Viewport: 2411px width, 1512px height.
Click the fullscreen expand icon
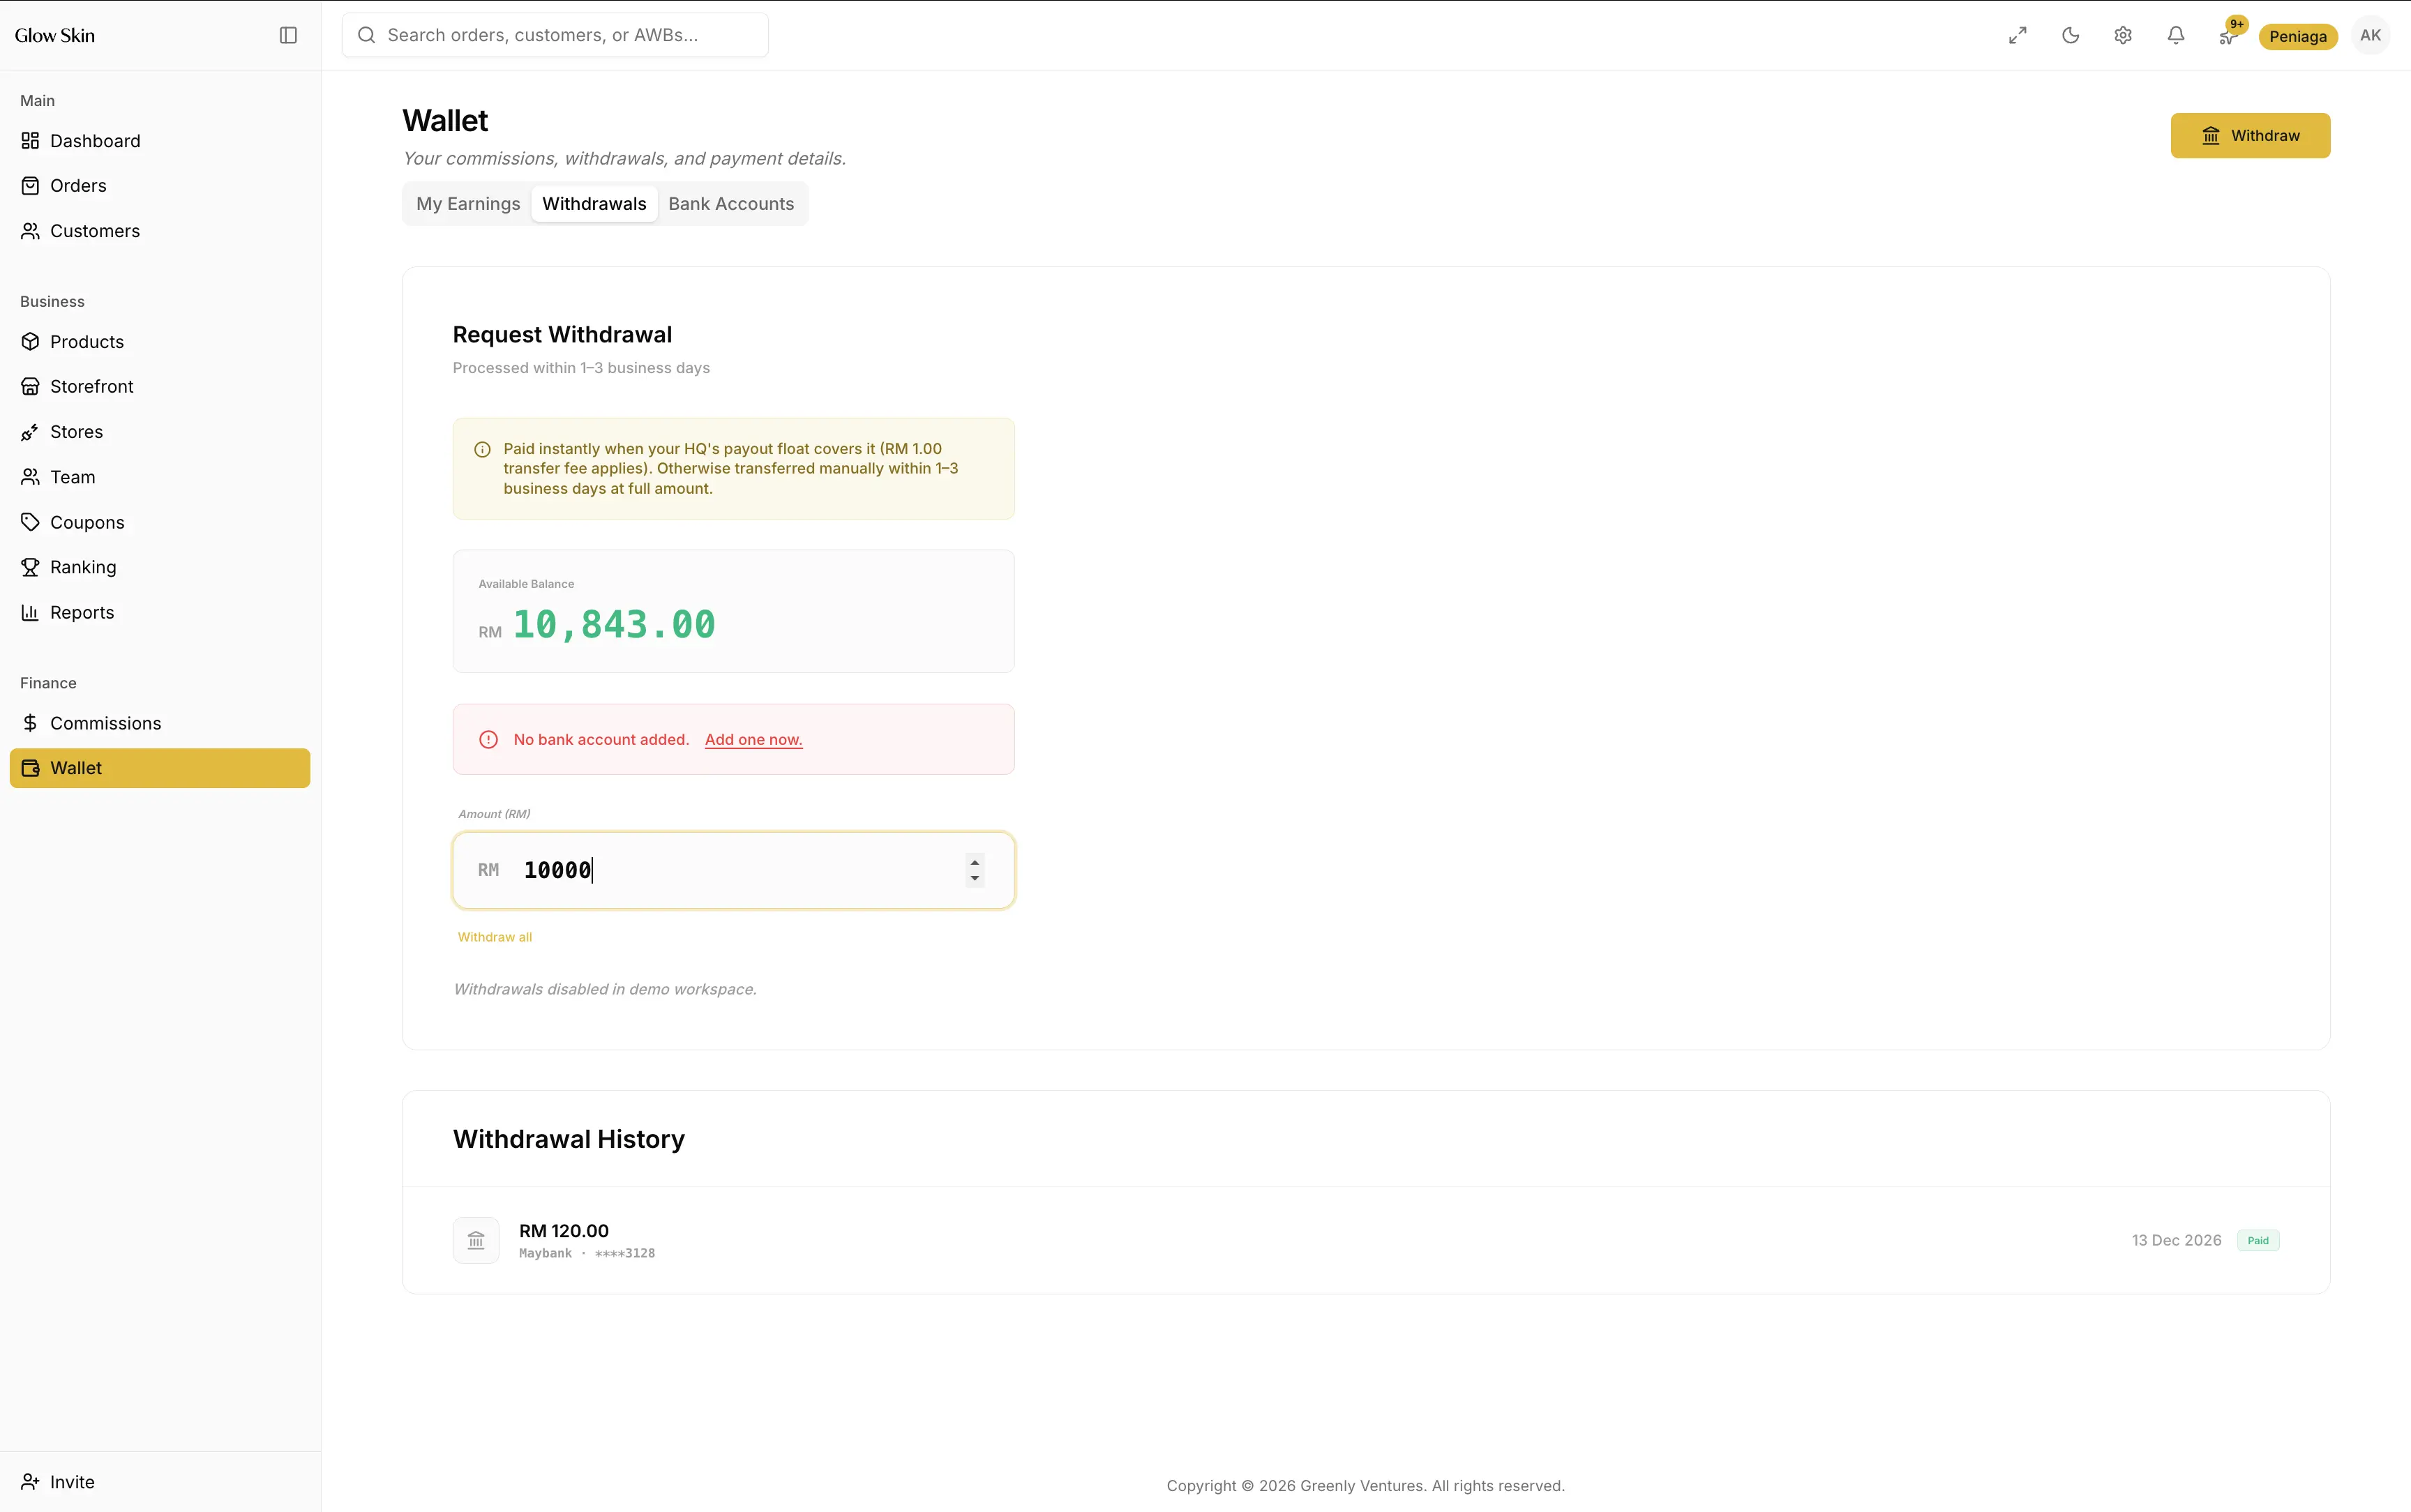(2017, 35)
